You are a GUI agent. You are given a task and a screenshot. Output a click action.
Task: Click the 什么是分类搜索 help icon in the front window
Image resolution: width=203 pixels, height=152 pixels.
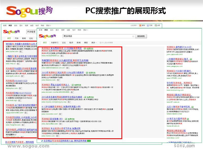click(100, 43)
